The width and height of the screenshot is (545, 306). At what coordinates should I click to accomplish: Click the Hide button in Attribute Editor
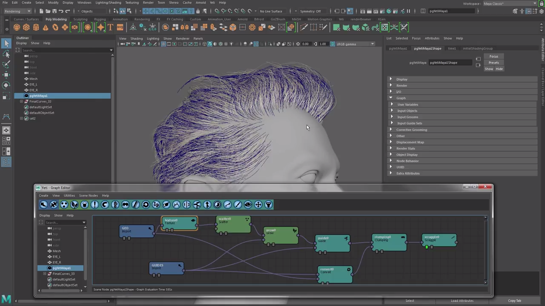499,69
